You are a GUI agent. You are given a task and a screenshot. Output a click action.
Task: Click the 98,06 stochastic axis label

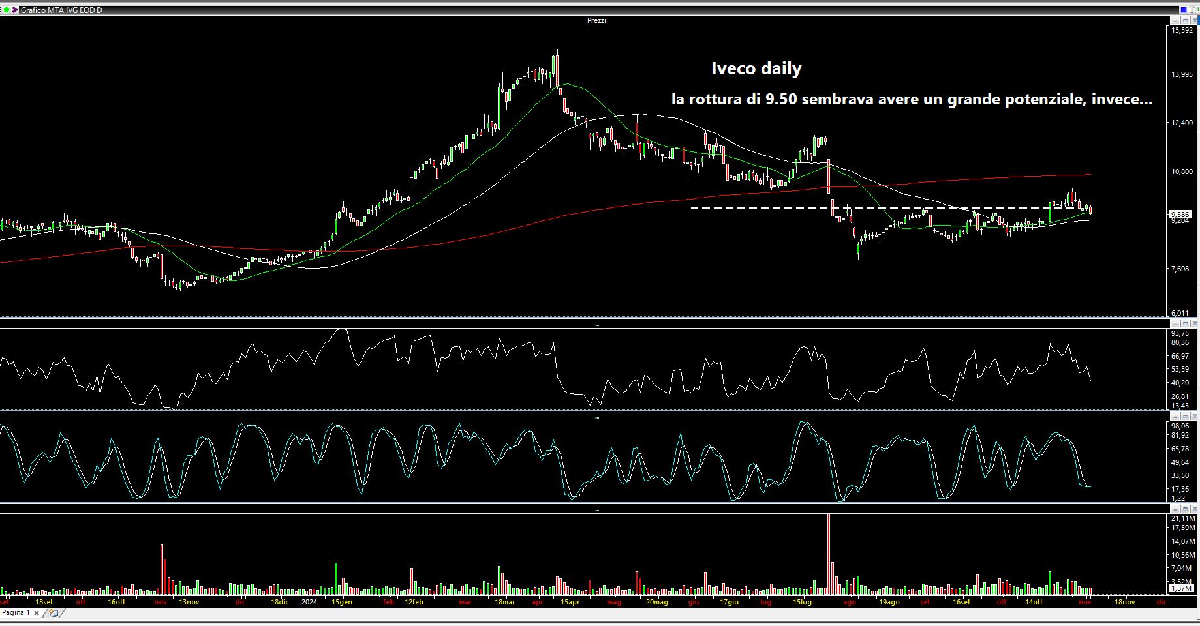click(x=1180, y=426)
